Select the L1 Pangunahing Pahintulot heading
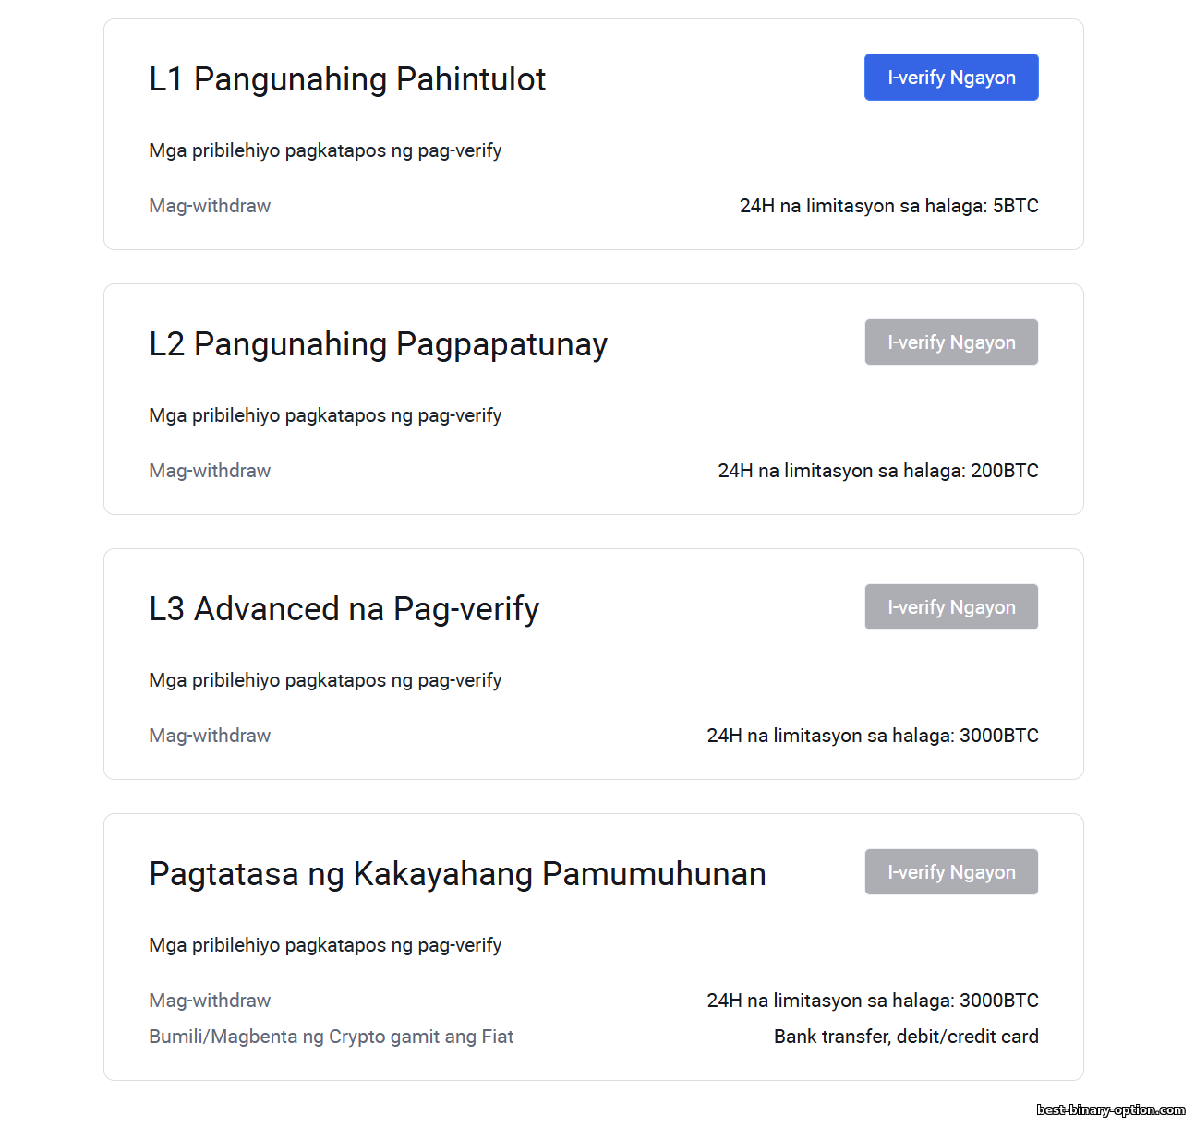 [347, 79]
